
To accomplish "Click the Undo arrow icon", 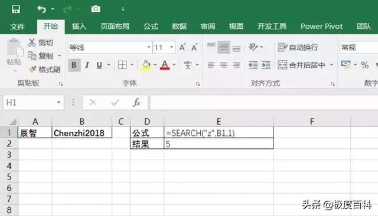I will tap(42, 9).
